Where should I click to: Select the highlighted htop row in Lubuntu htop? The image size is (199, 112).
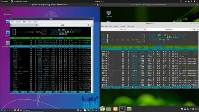(50, 46)
